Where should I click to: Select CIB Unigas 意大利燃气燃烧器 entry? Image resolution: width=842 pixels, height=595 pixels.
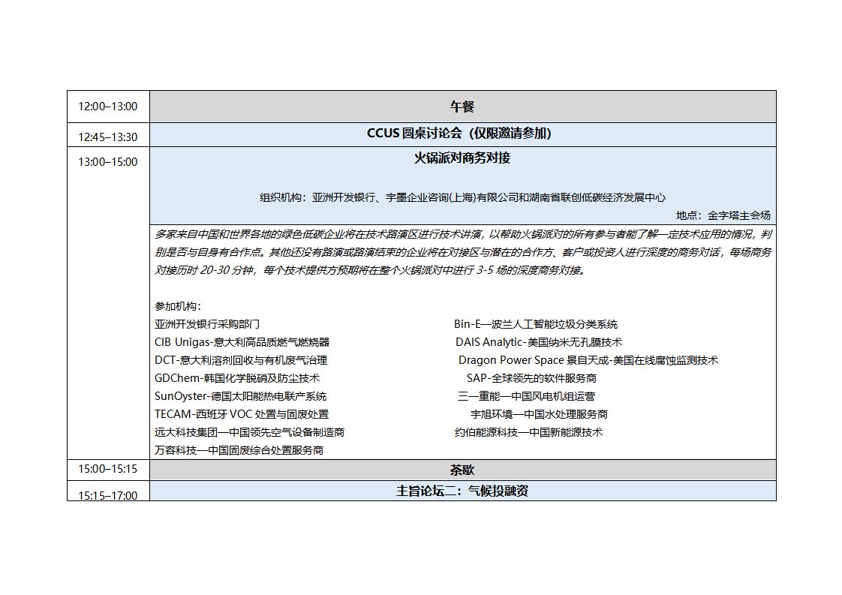tap(242, 342)
